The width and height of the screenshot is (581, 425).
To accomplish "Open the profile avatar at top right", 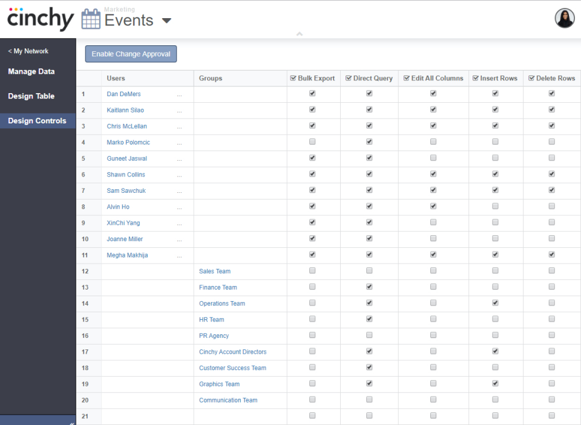I will click(x=564, y=18).
